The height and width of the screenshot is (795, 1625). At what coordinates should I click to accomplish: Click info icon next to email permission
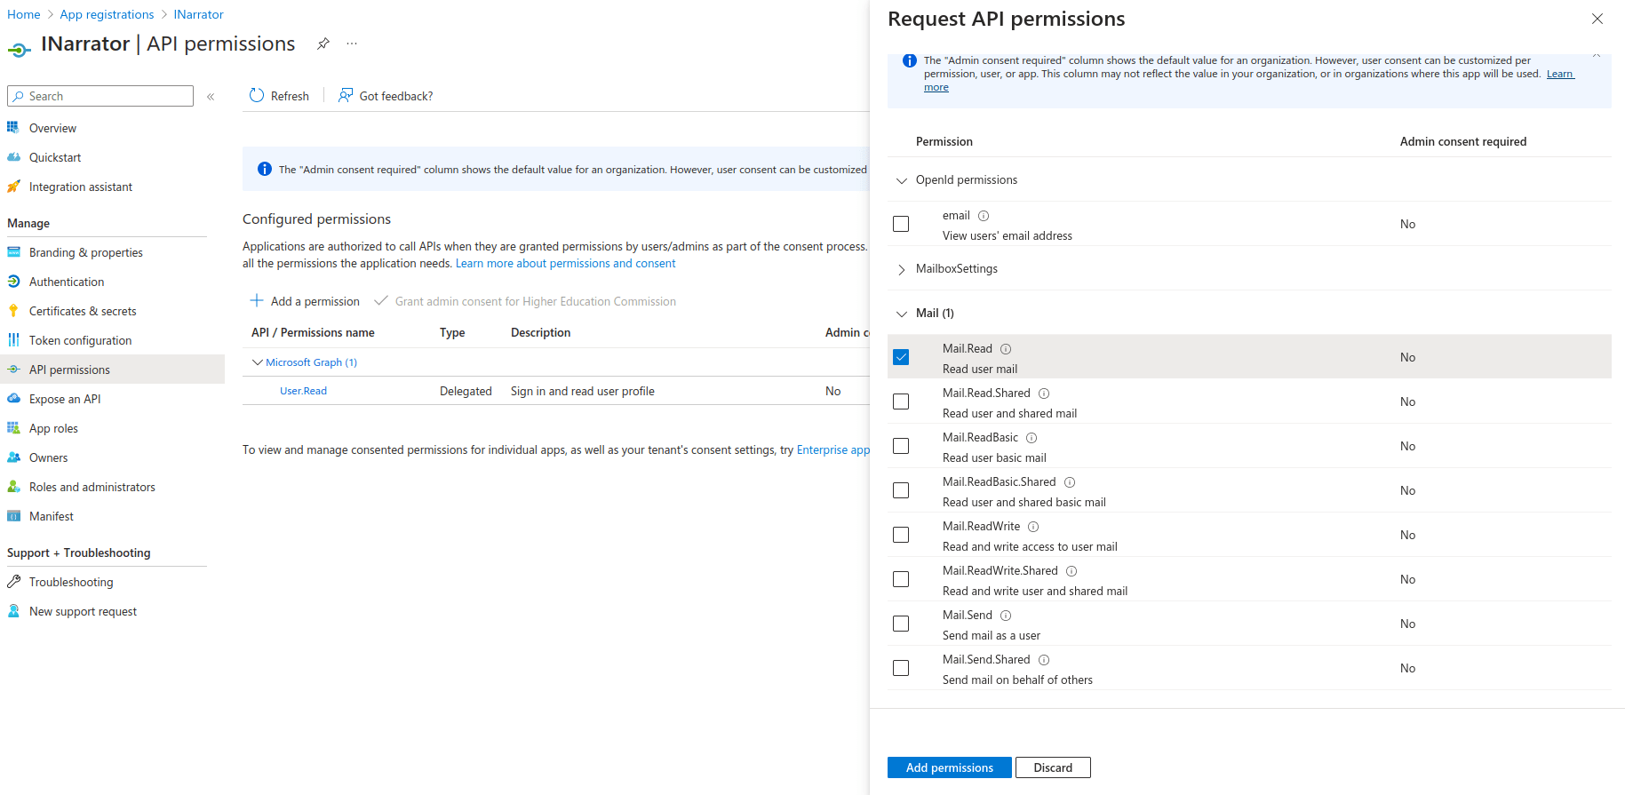click(984, 216)
